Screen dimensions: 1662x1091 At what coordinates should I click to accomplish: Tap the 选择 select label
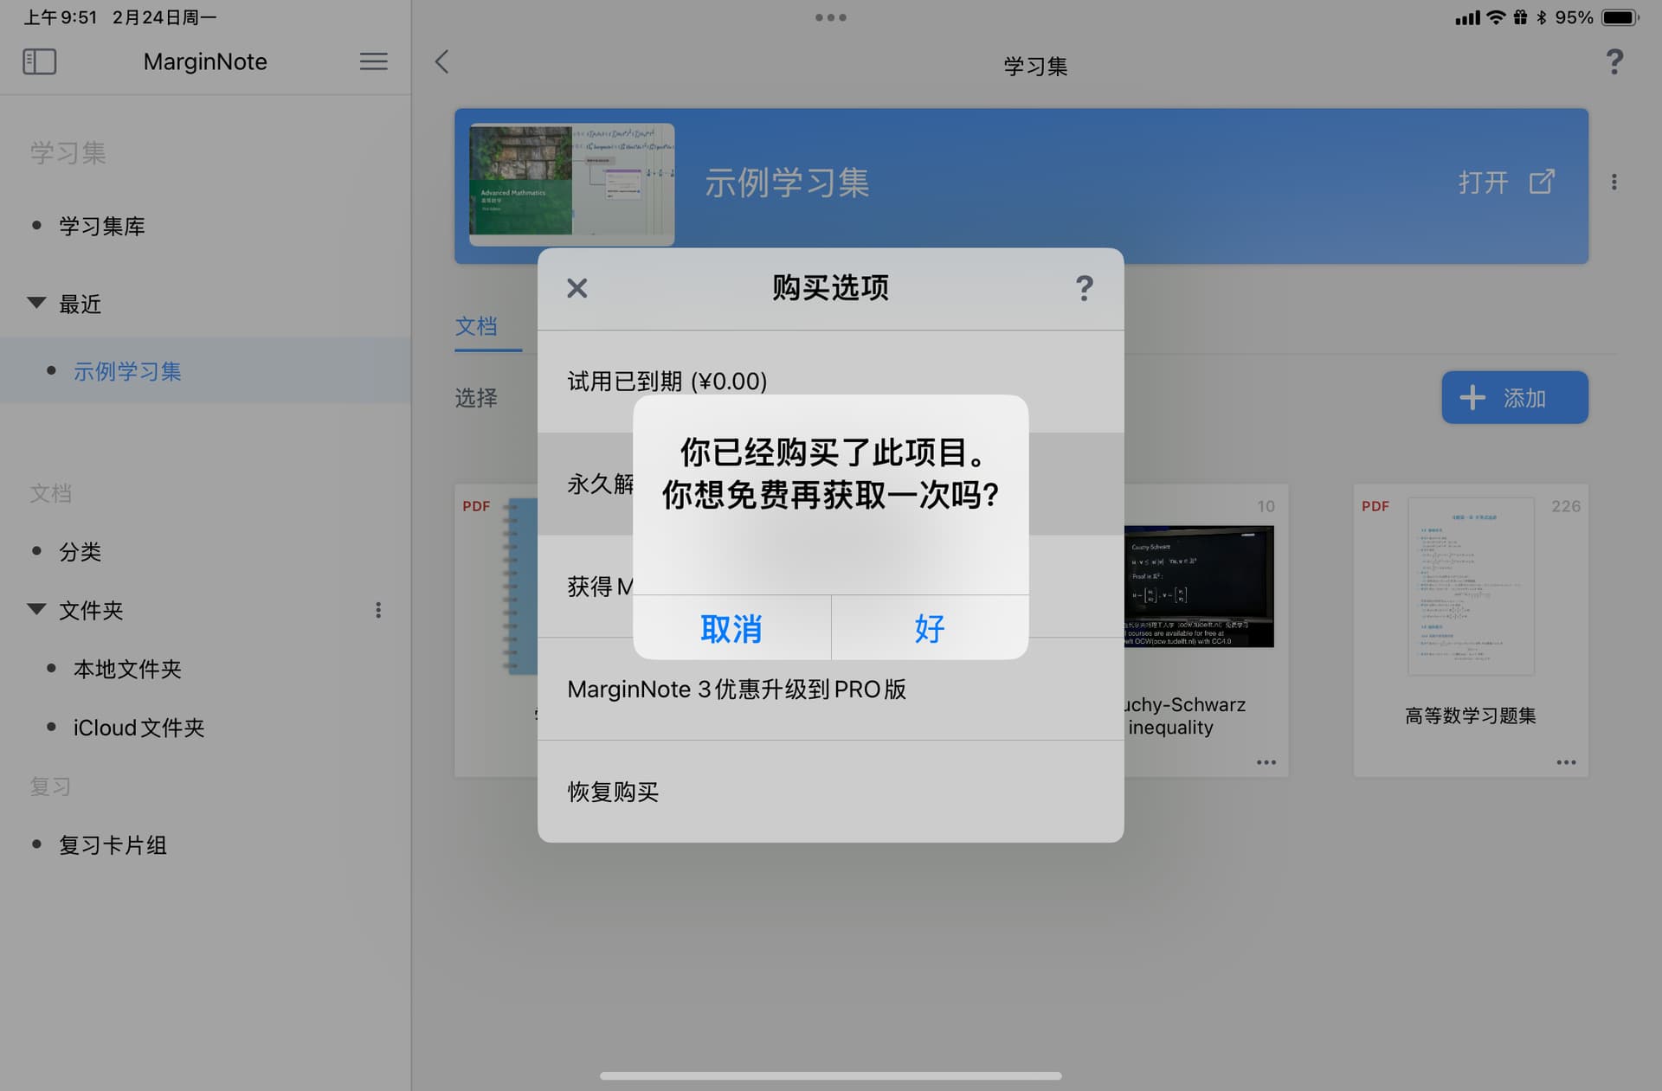point(476,398)
